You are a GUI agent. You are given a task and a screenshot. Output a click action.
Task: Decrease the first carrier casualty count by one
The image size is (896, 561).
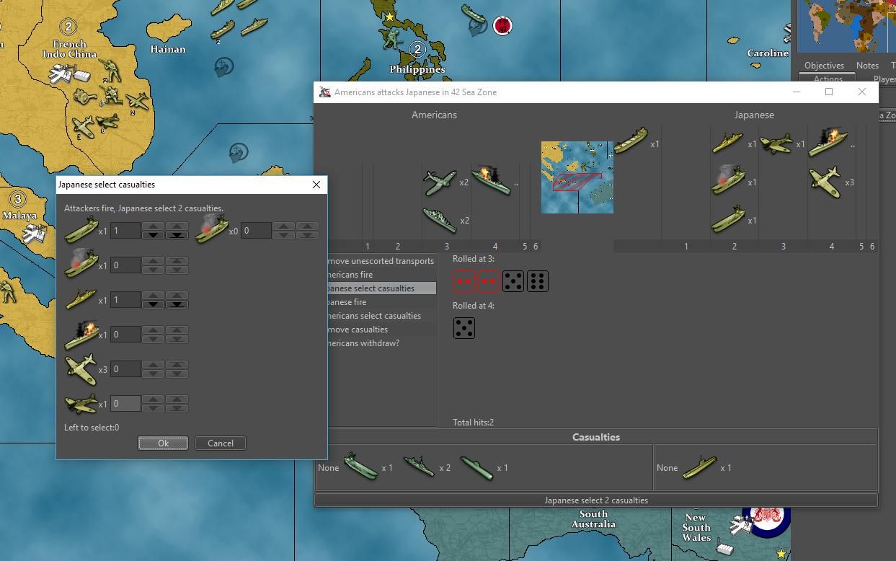click(153, 235)
